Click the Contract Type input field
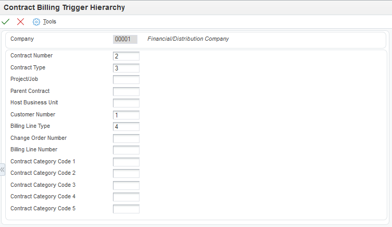This screenshot has width=392, height=227. (x=126, y=68)
